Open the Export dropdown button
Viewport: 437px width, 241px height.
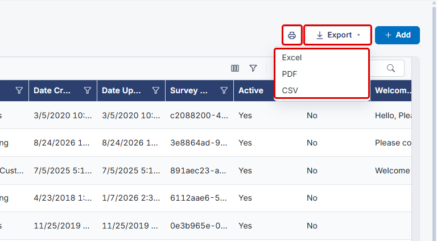pos(337,35)
